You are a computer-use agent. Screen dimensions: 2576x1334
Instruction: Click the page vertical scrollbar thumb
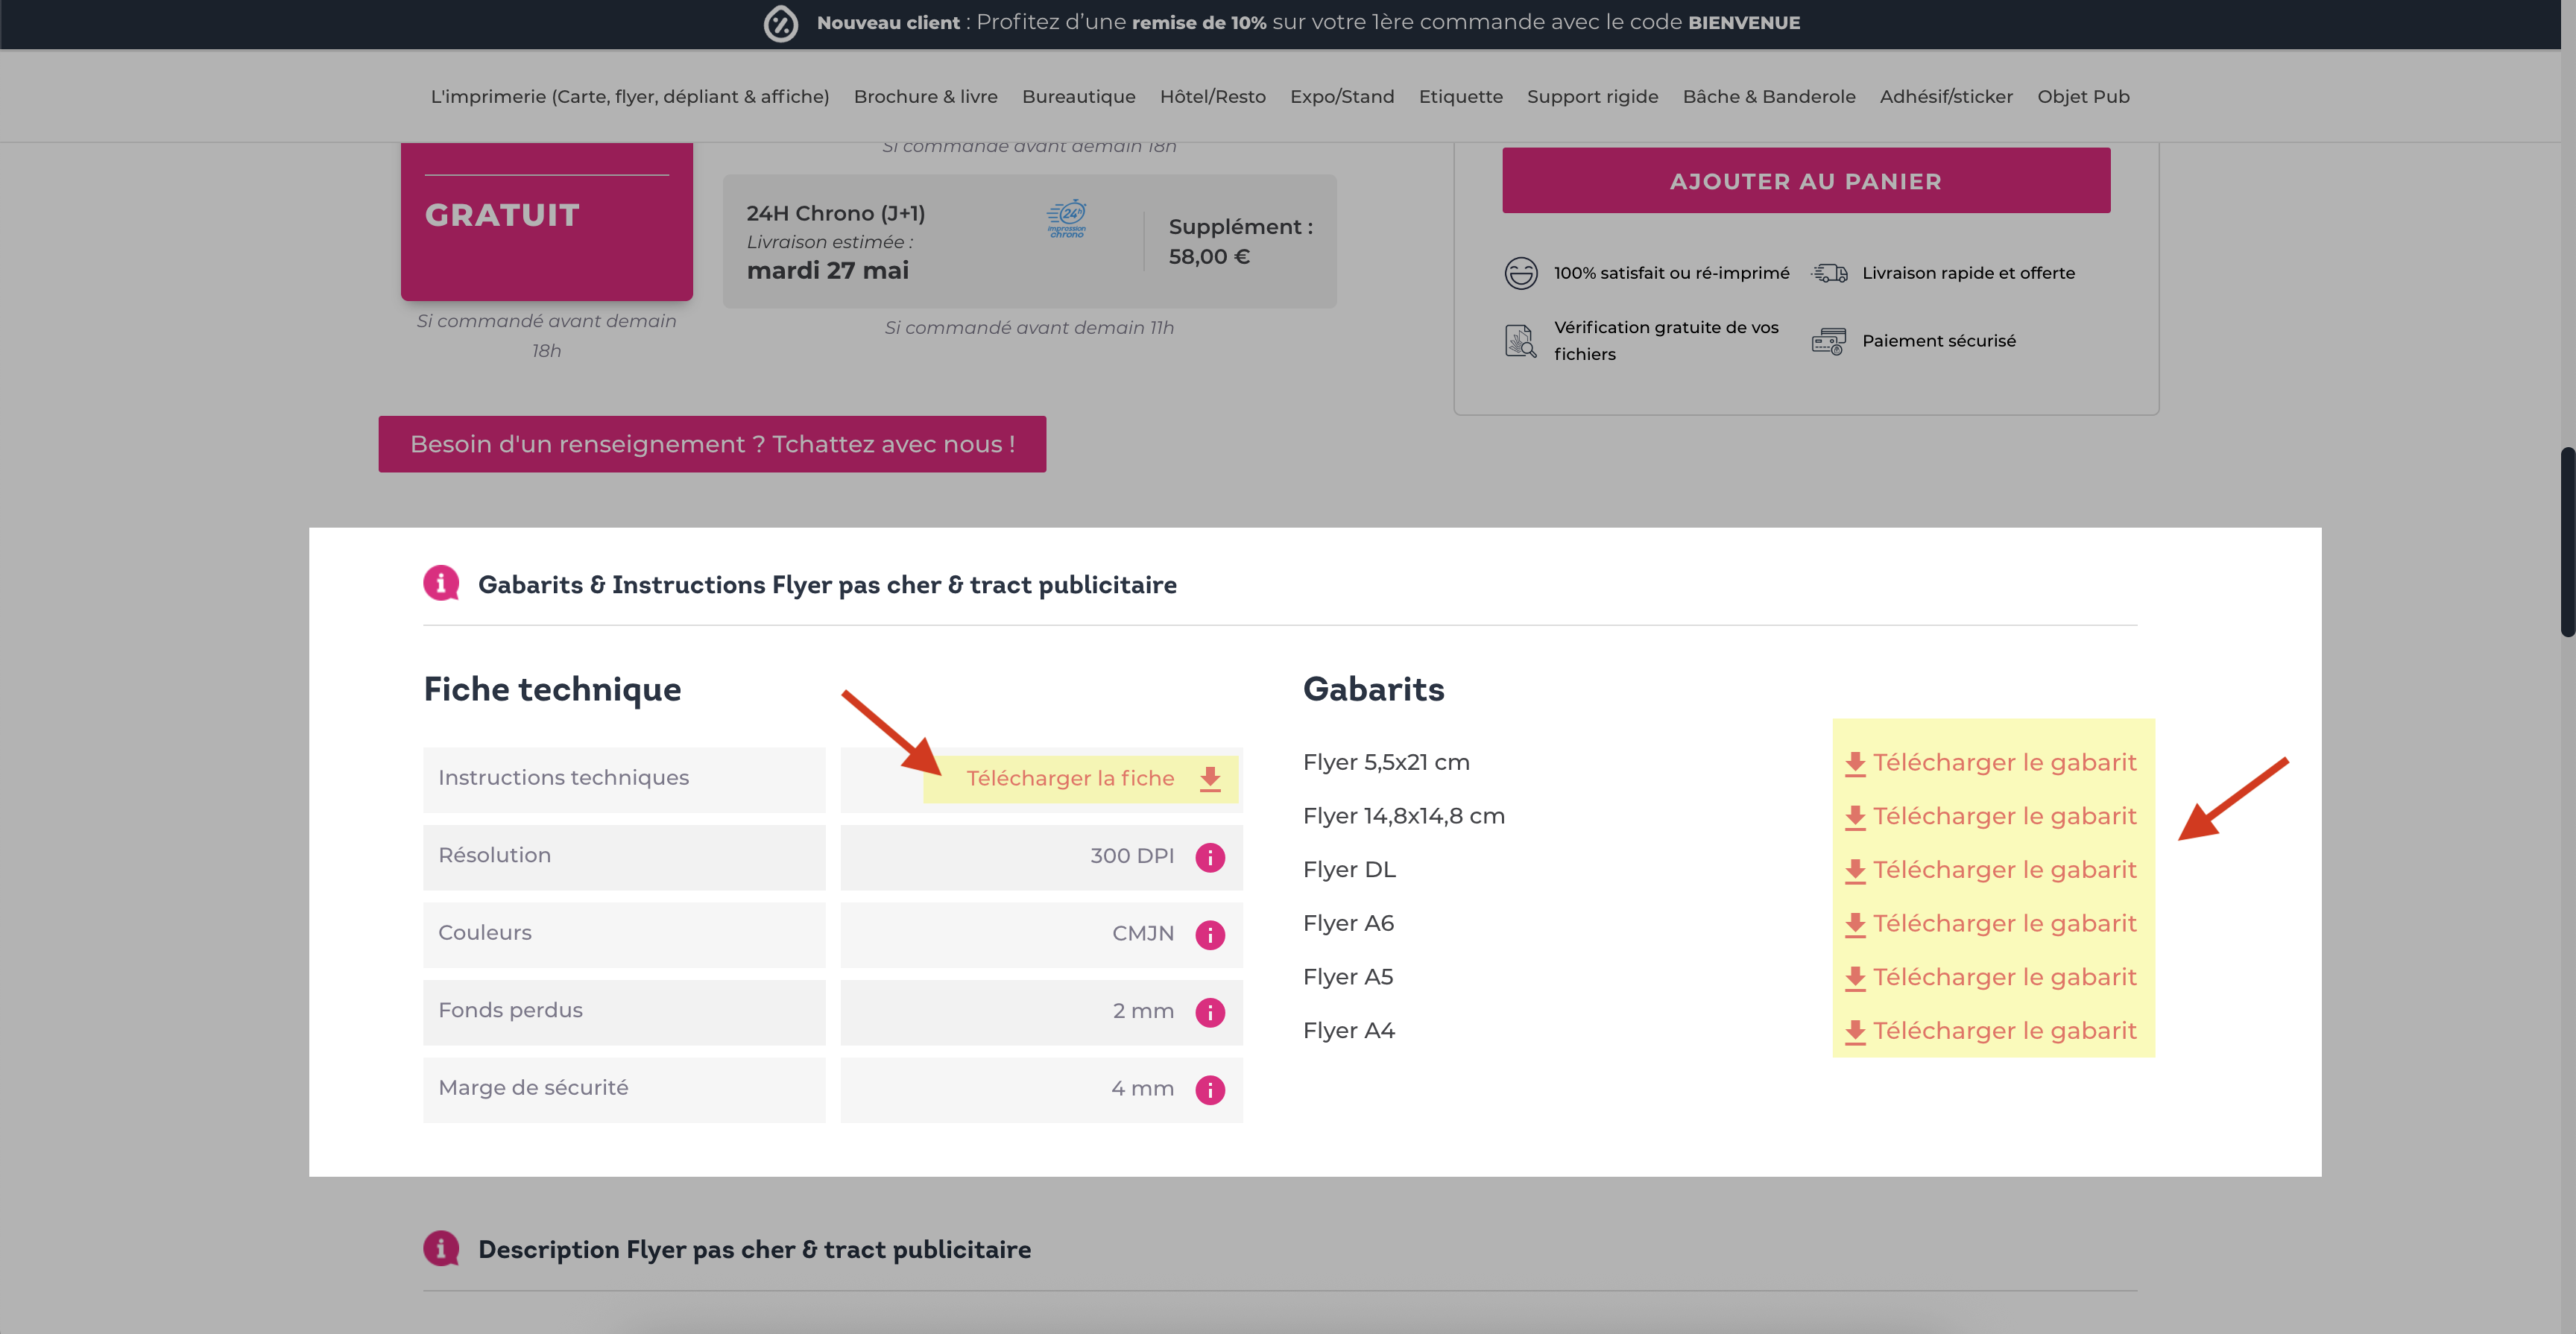[x=2566, y=540]
